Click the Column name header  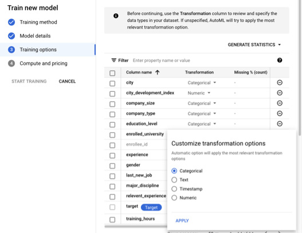tap(139, 72)
